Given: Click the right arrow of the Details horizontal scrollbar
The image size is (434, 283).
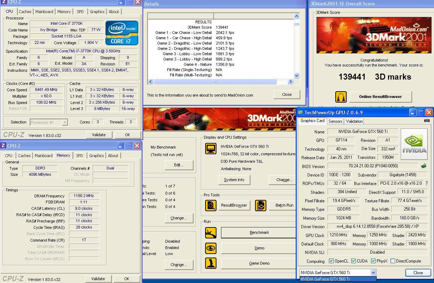Looking at the screenshot, I should point(291,82).
